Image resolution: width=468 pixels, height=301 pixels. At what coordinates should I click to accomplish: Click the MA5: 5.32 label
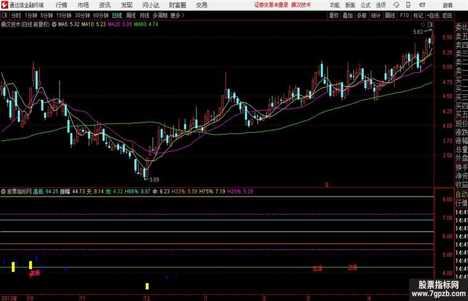click(69, 25)
